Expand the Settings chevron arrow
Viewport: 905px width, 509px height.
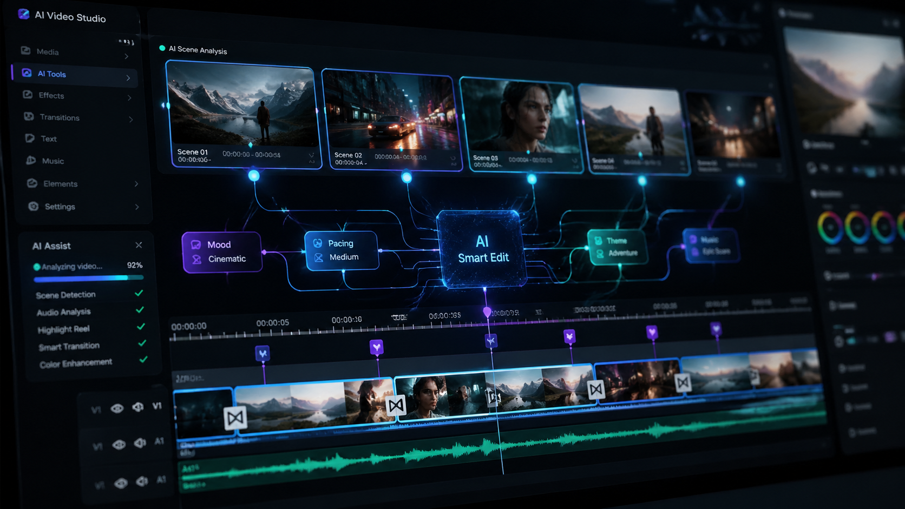(137, 207)
